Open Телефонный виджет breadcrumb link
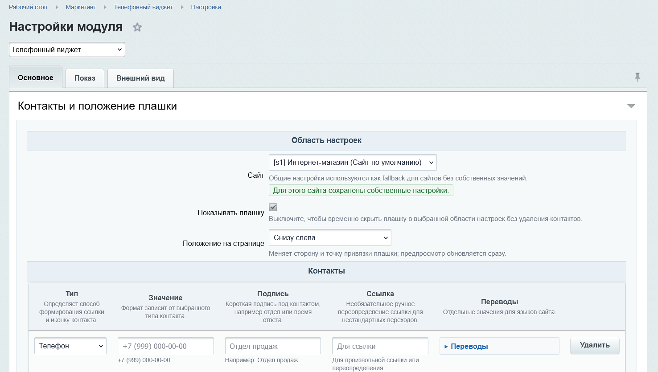The height and width of the screenshot is (372, 658). click(x=143, y=7)
